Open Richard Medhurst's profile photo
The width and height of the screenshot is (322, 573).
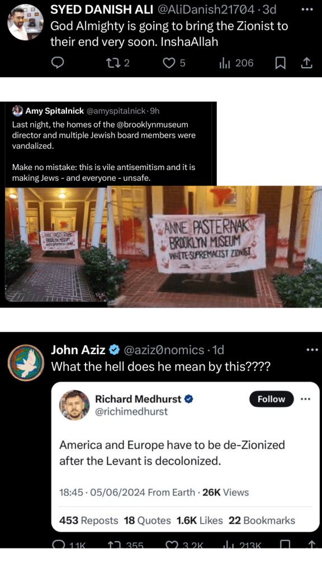coord(74,405)
